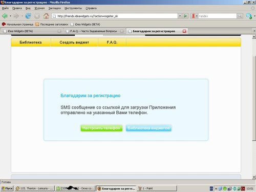
Task: Open the Правка menu
Action: pos(17,8)
